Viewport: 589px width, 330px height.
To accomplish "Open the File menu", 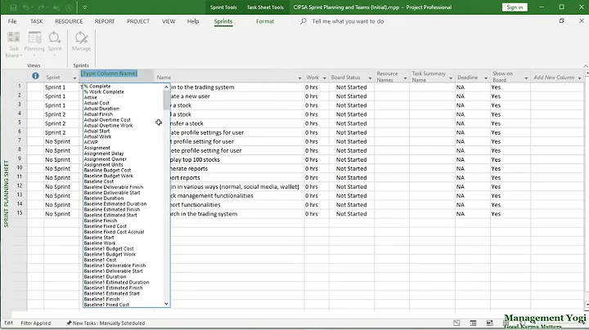I will [12, 21].
